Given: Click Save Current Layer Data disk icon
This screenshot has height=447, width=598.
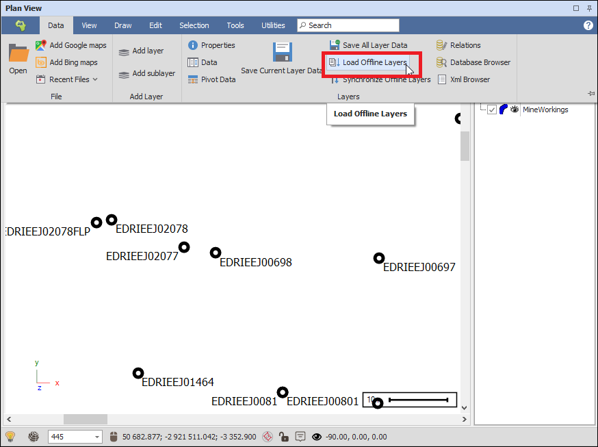Looking at the screenshot, I should click(282, 52).
